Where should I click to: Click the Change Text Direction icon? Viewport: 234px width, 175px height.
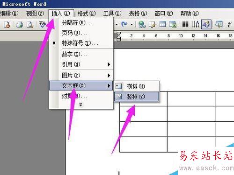[196, 24]
